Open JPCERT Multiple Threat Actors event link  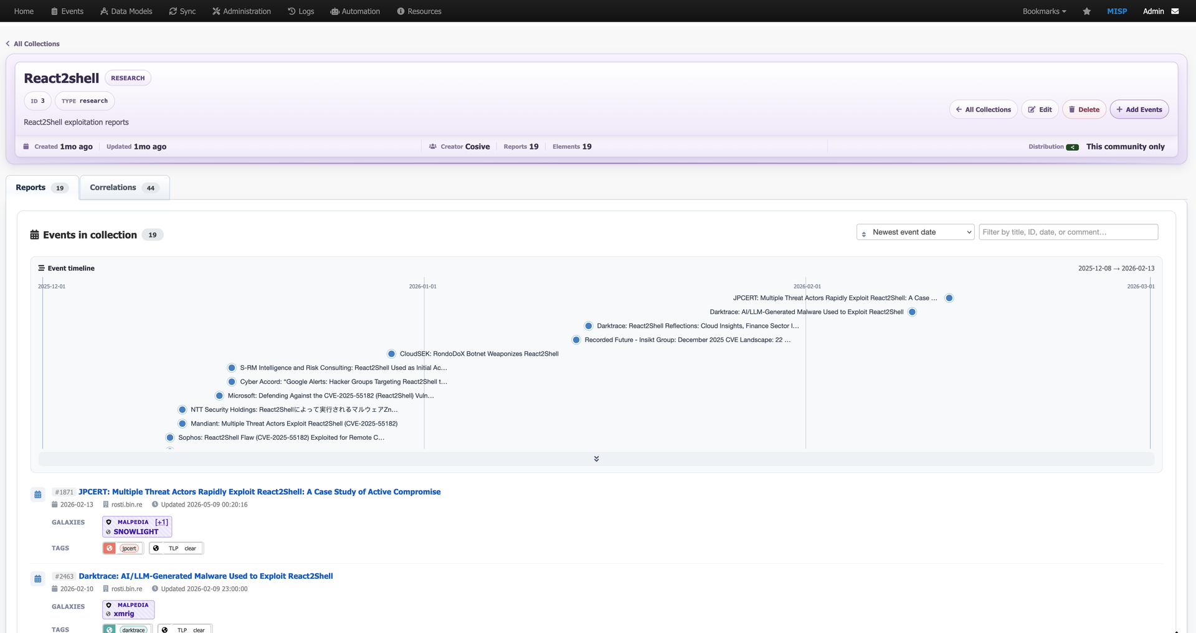click(259, 492)
